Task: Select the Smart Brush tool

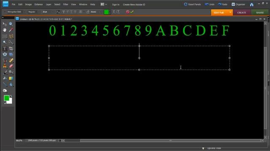Action: click(x=11, y=73)
